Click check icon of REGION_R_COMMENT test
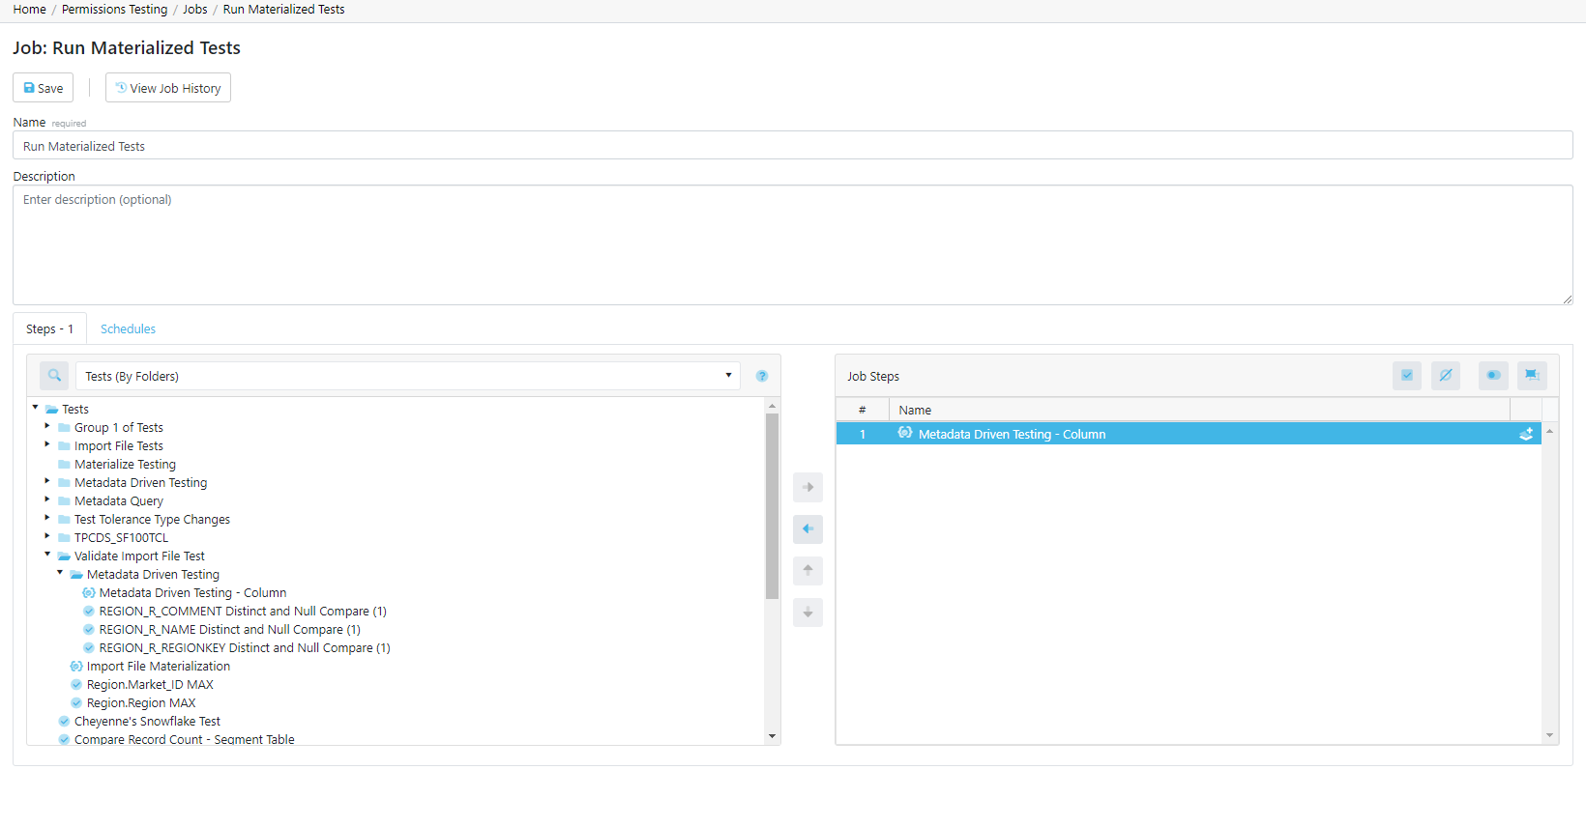The height and width of the screenshot is (827, 1586). pos(89,612)
